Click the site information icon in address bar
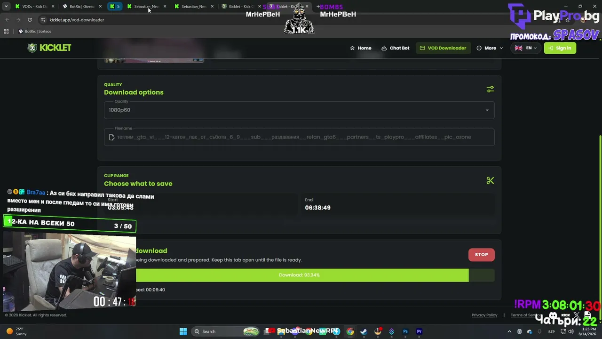Viewport: 602px width, 339px height. point(43,20)
